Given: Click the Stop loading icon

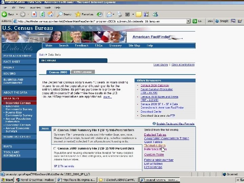Looking at the screenshot, I should pyautogui.click(x=34, y=14).
